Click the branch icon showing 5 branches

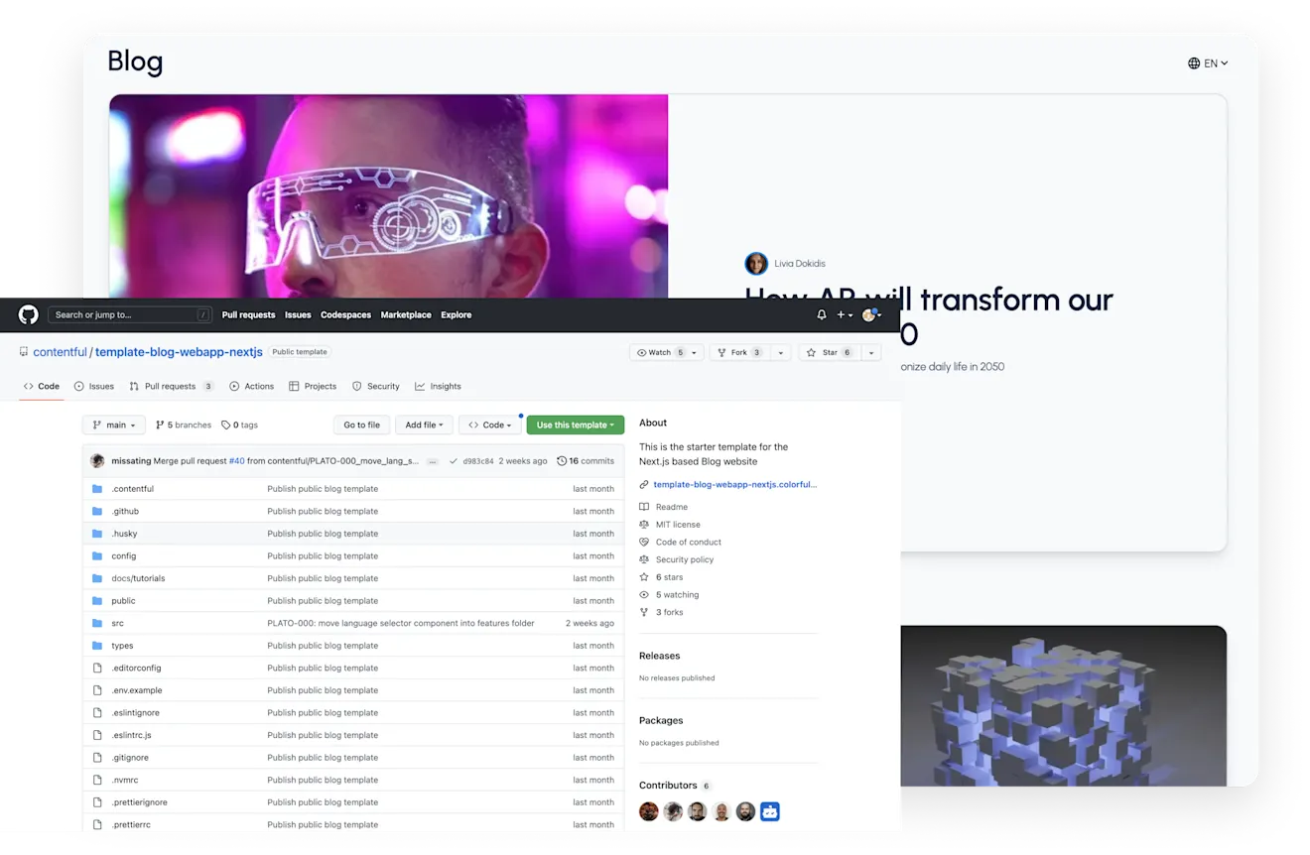(x=162, y=425)
